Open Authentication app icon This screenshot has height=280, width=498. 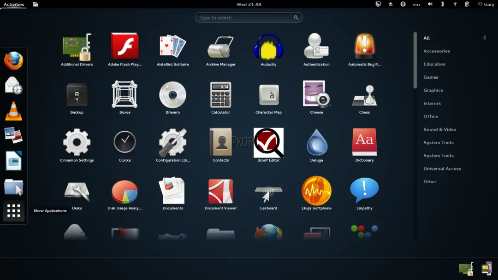tap(316, 47)
